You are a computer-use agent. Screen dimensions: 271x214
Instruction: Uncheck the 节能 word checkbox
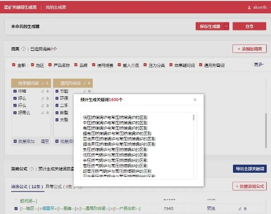(x=57, y=91)
